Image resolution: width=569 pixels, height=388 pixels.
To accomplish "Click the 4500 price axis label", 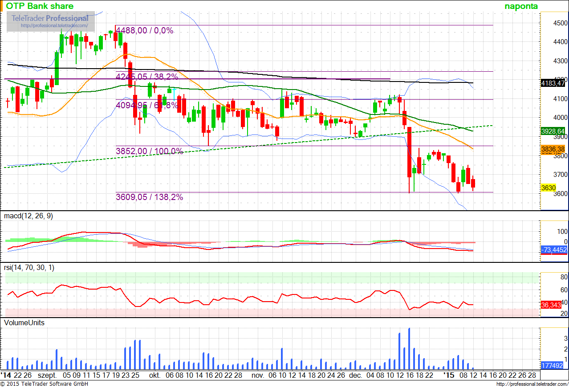I will click(x=560, y=23).
